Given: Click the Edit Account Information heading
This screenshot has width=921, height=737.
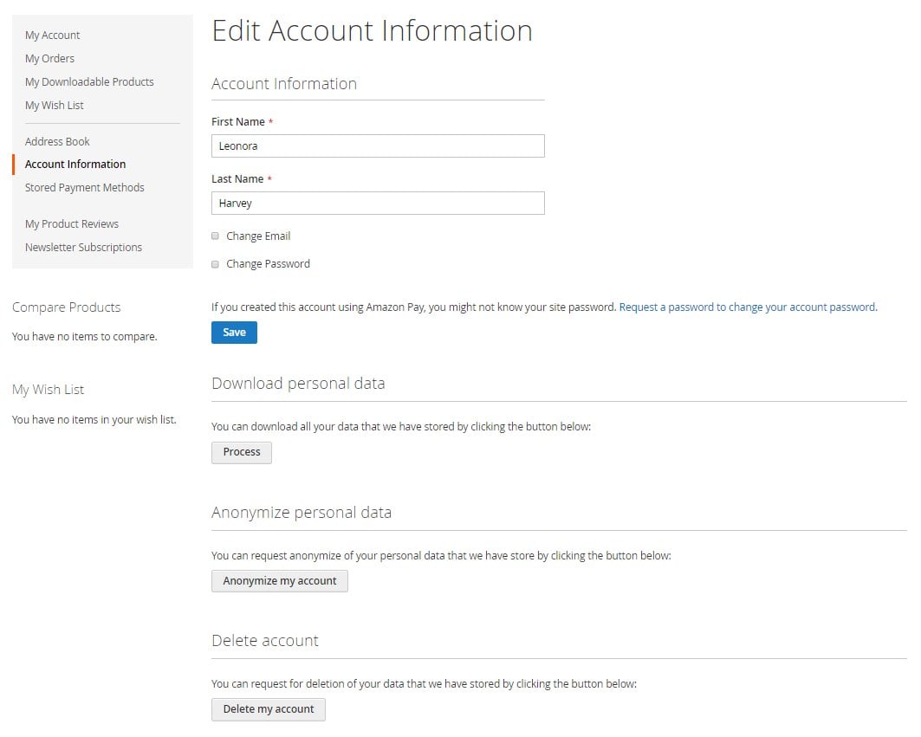Looking at the screenshot, I should (372, 30).
